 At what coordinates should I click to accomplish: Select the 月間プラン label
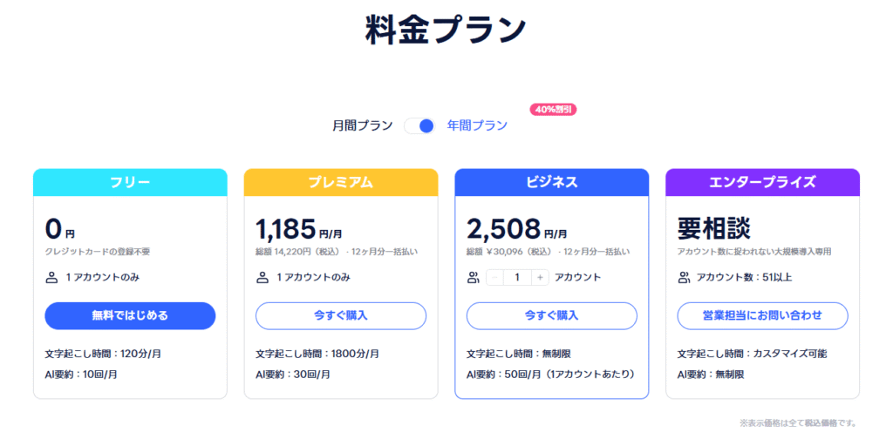(363, 125)
